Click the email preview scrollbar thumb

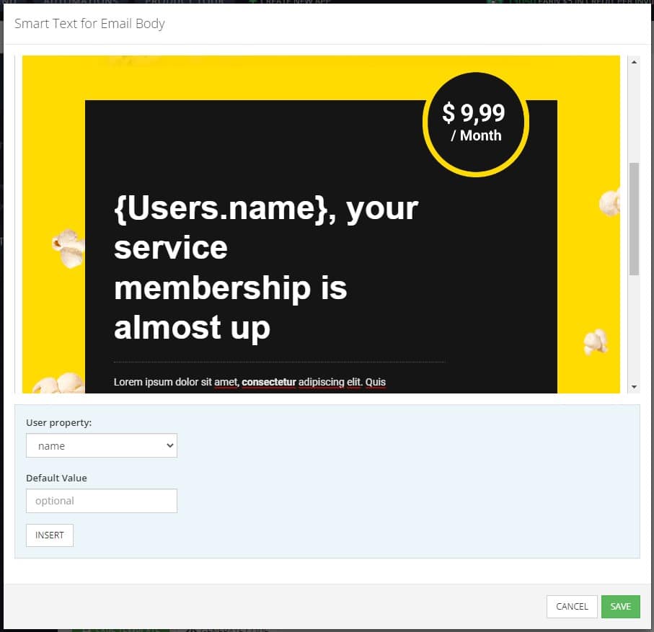[634, 219]
